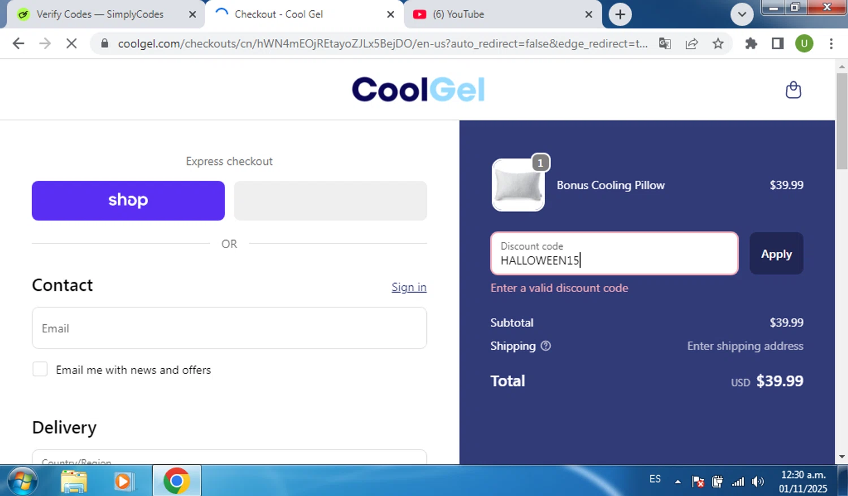Click the gray loading express checkout button
The width and height of the screenshot is (848, 496).
point(330,201)
